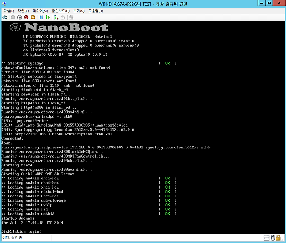Click 'Starting httpd:5000 in flash_rd...' line

point(39,108)
